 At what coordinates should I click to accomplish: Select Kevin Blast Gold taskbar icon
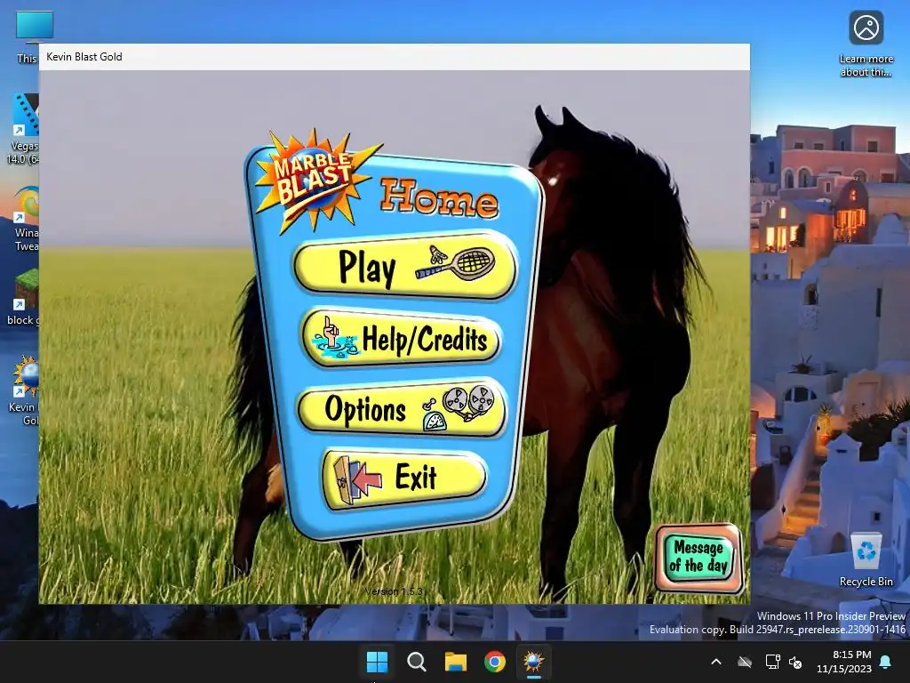(x=534, y=662)
